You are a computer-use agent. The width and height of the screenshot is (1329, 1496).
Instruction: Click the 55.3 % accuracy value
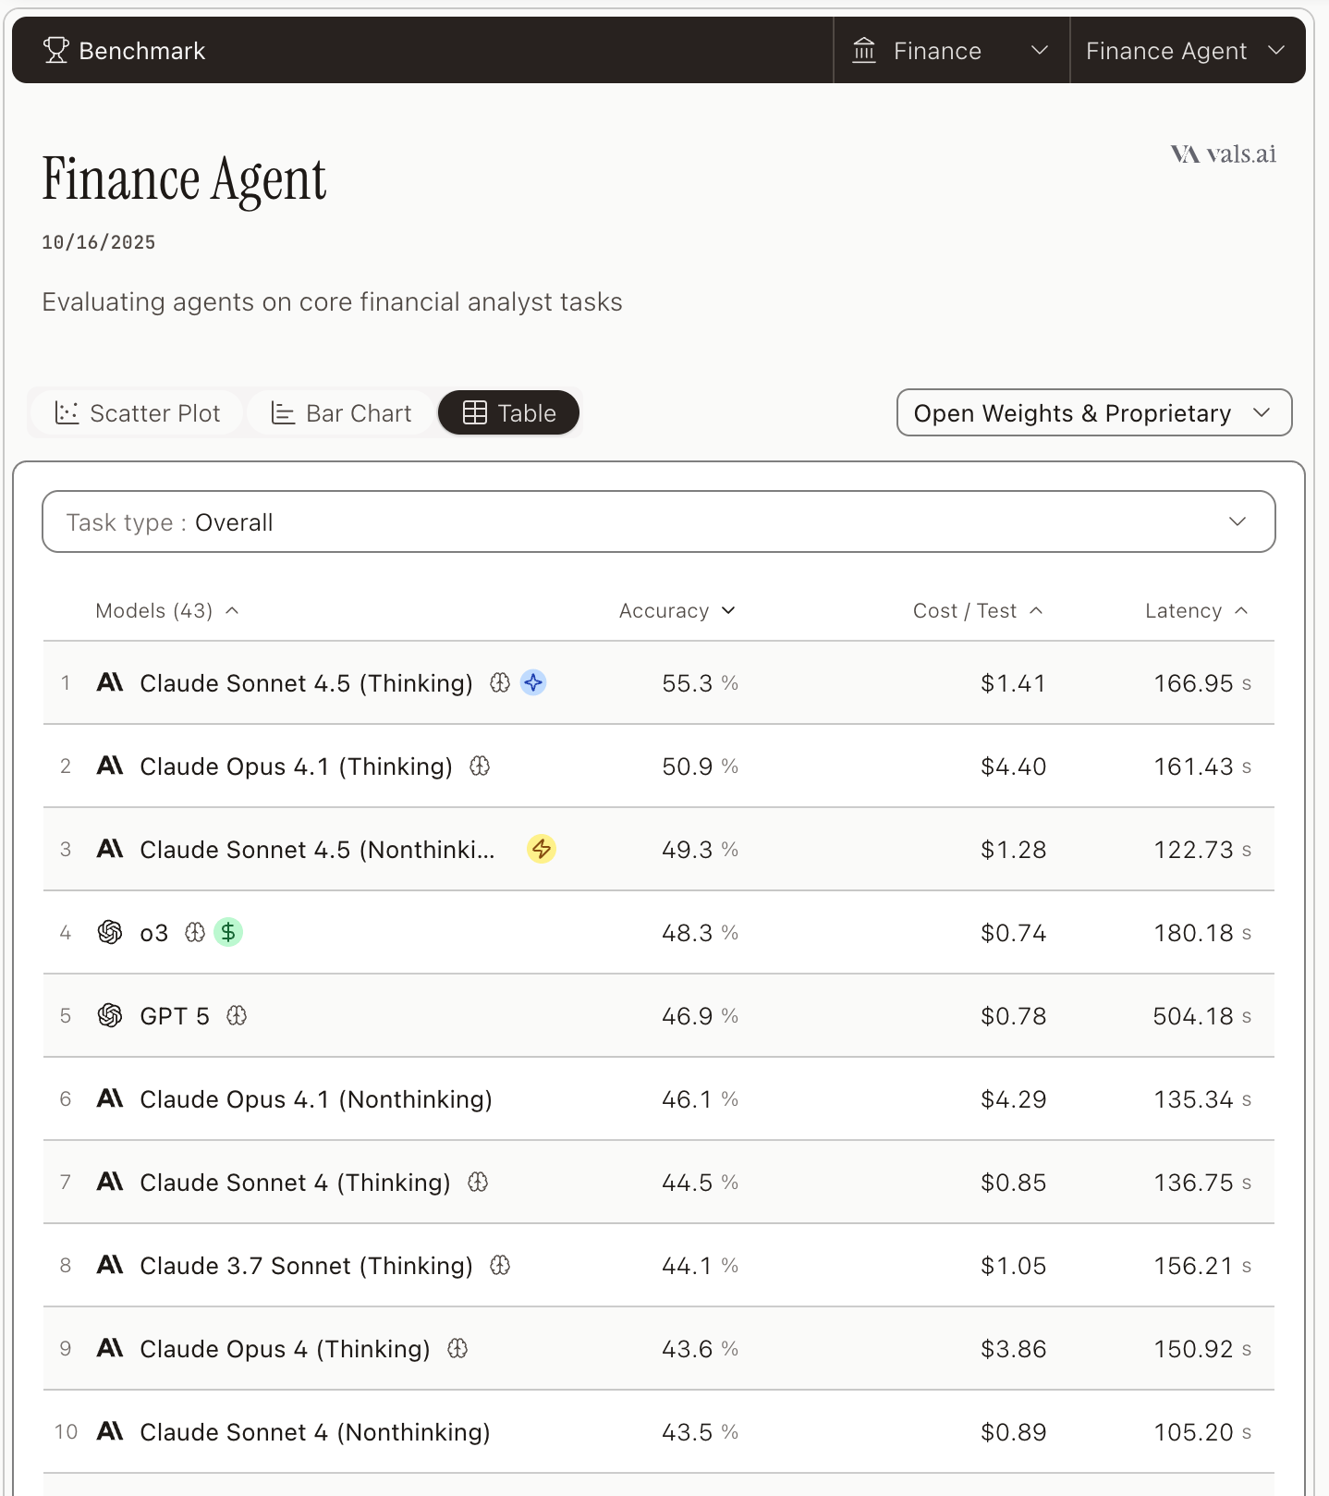700,683
